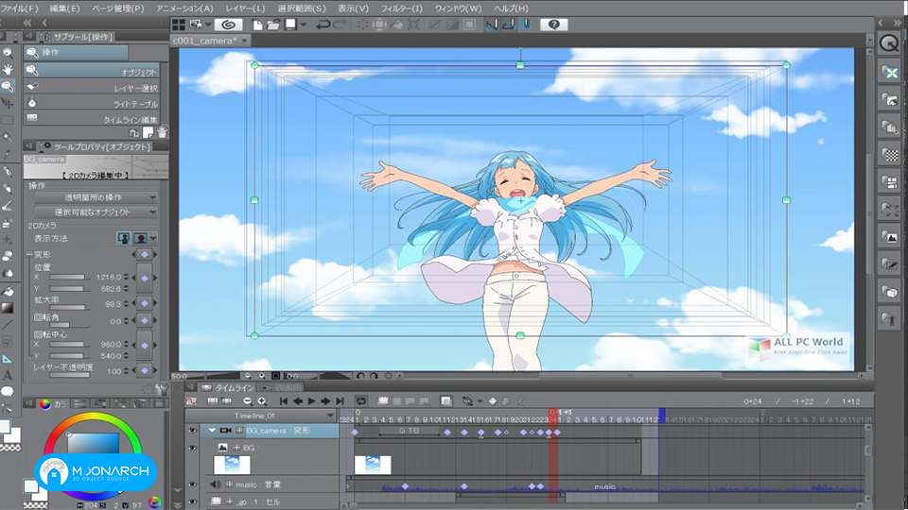Open the ヘルプ(H) menu

pyautogui.click(x=511, y=8)
